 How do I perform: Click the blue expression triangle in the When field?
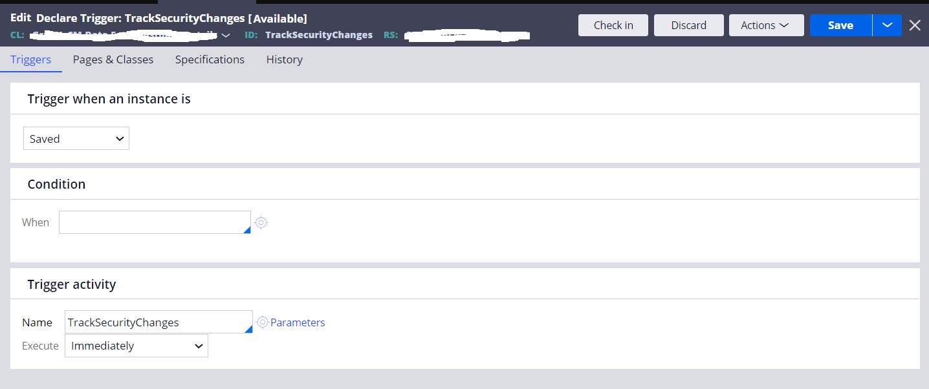coord(247,230)
